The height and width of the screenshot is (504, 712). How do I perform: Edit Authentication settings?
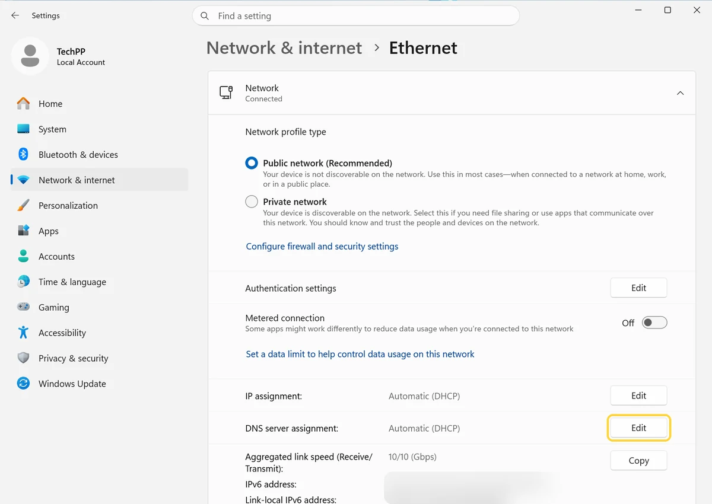click(x=638, y=288)
